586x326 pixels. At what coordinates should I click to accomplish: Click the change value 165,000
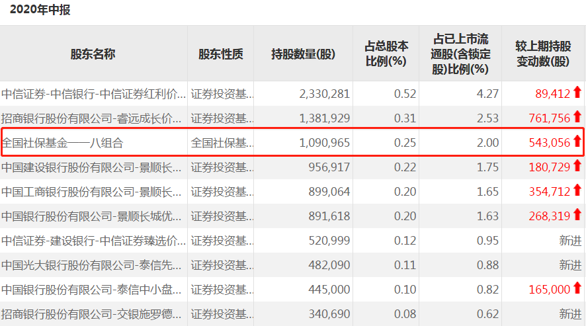pos(550,290)
